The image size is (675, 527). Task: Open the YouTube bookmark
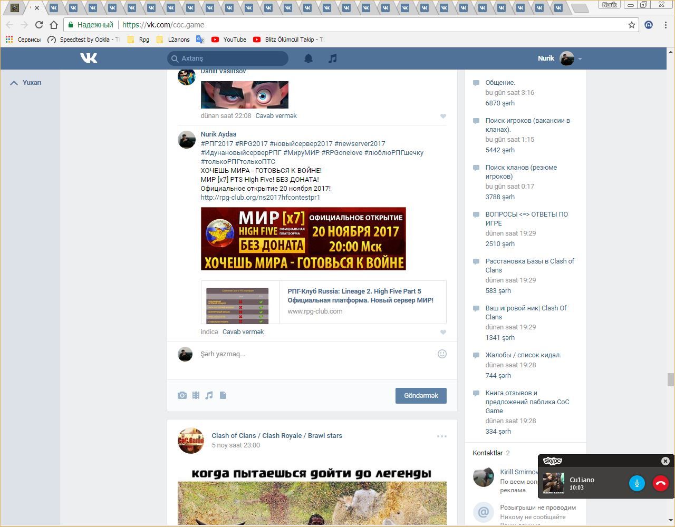[x=229, y=40]
